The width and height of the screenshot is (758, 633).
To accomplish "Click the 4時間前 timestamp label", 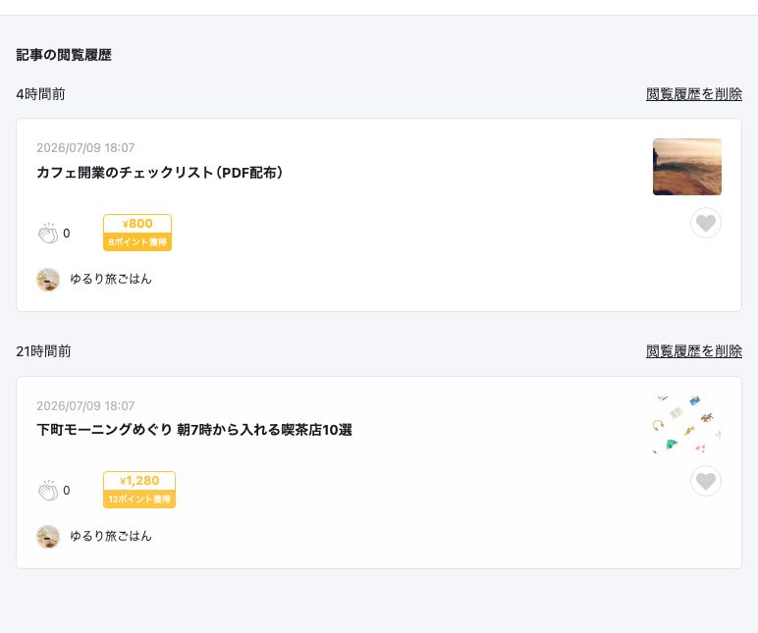I will [40, 94].
